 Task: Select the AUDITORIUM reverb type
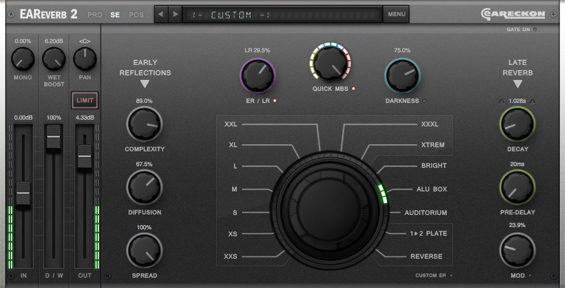pyautogui.click(x=425, y=213)
